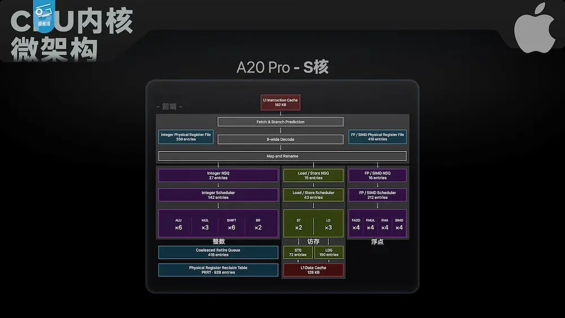Select the Physical Register Reclaim Table block
The width and height of the screenshot is (565, 318).
(x=218, y=270)
